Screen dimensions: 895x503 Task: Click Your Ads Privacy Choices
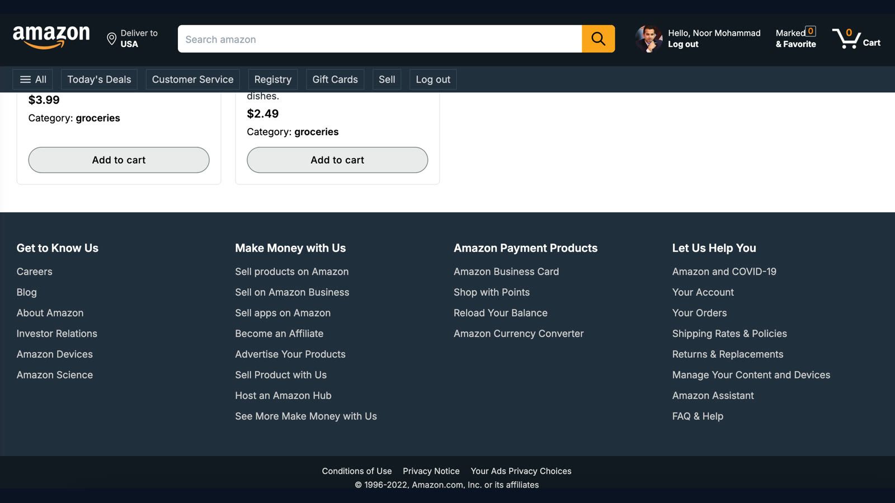tap(521, 471)
